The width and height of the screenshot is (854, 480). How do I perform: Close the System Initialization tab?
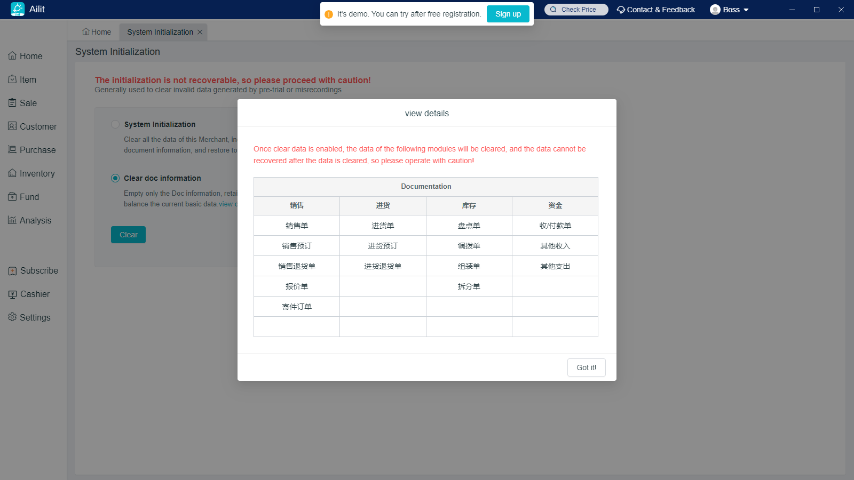(200, 32)
